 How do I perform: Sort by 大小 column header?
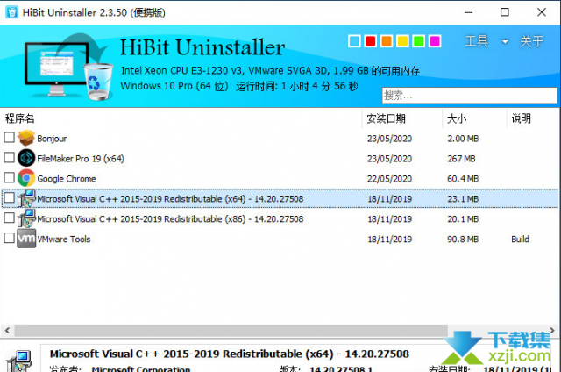[x=457, y=118]
